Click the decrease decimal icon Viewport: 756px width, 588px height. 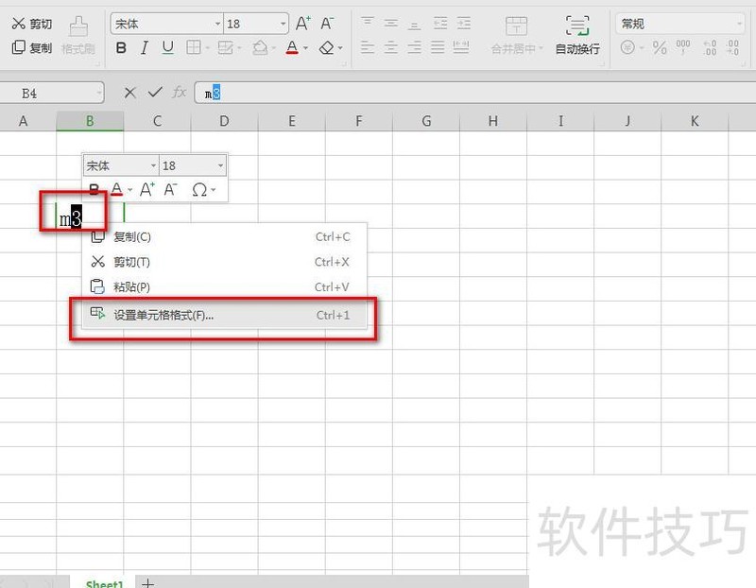[732, 47]
